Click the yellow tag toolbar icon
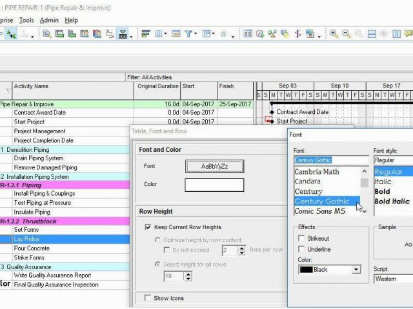This screenshot has height=309, width=413. 285,34
